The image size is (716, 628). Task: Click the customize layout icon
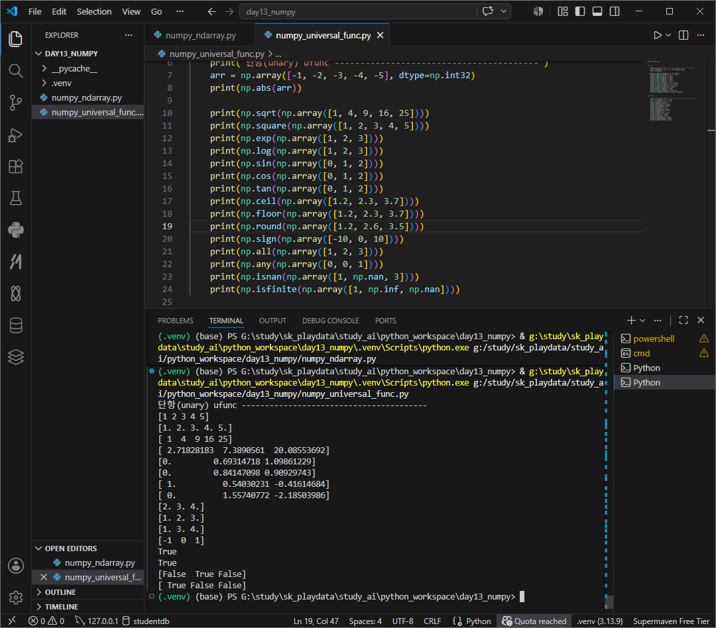(x=563, y=11)
